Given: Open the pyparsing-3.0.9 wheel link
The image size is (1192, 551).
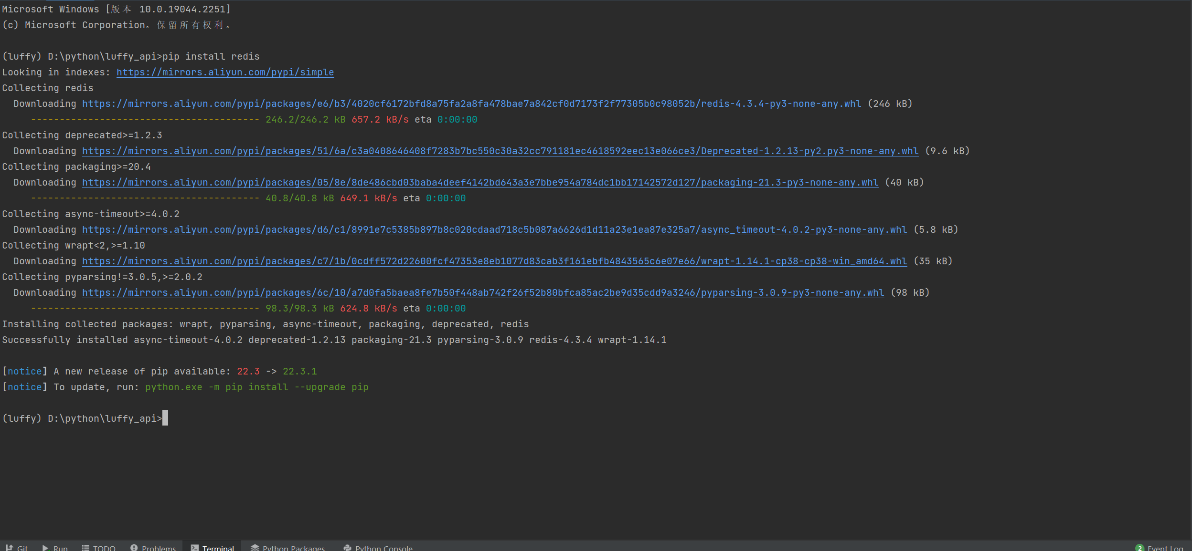Looking at the screenshot, I should coord(483,292).
